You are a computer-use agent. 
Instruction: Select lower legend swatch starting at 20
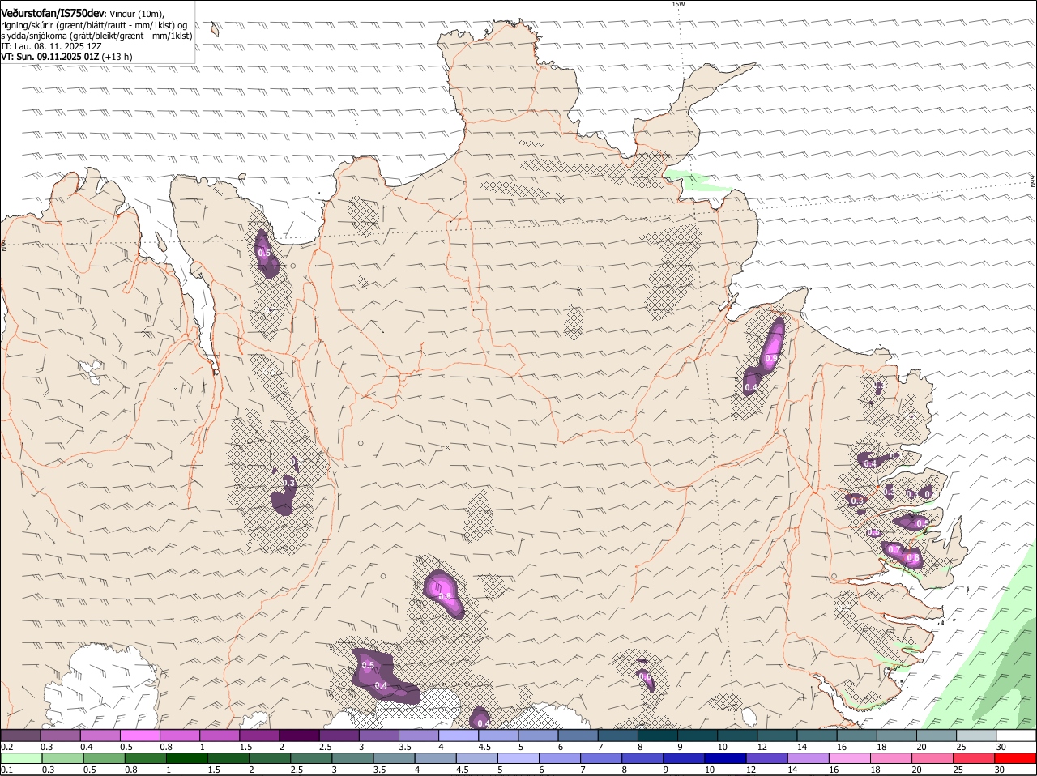[x=932, y=758]
